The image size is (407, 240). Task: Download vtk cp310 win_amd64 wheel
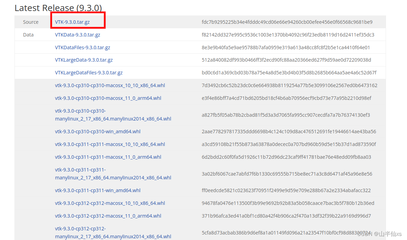pyautogui.click(x=98, y=132)
